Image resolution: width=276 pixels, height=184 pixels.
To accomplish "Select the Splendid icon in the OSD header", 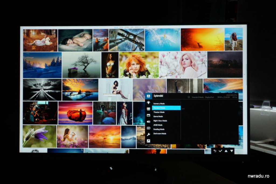I will tap(149, 96).
